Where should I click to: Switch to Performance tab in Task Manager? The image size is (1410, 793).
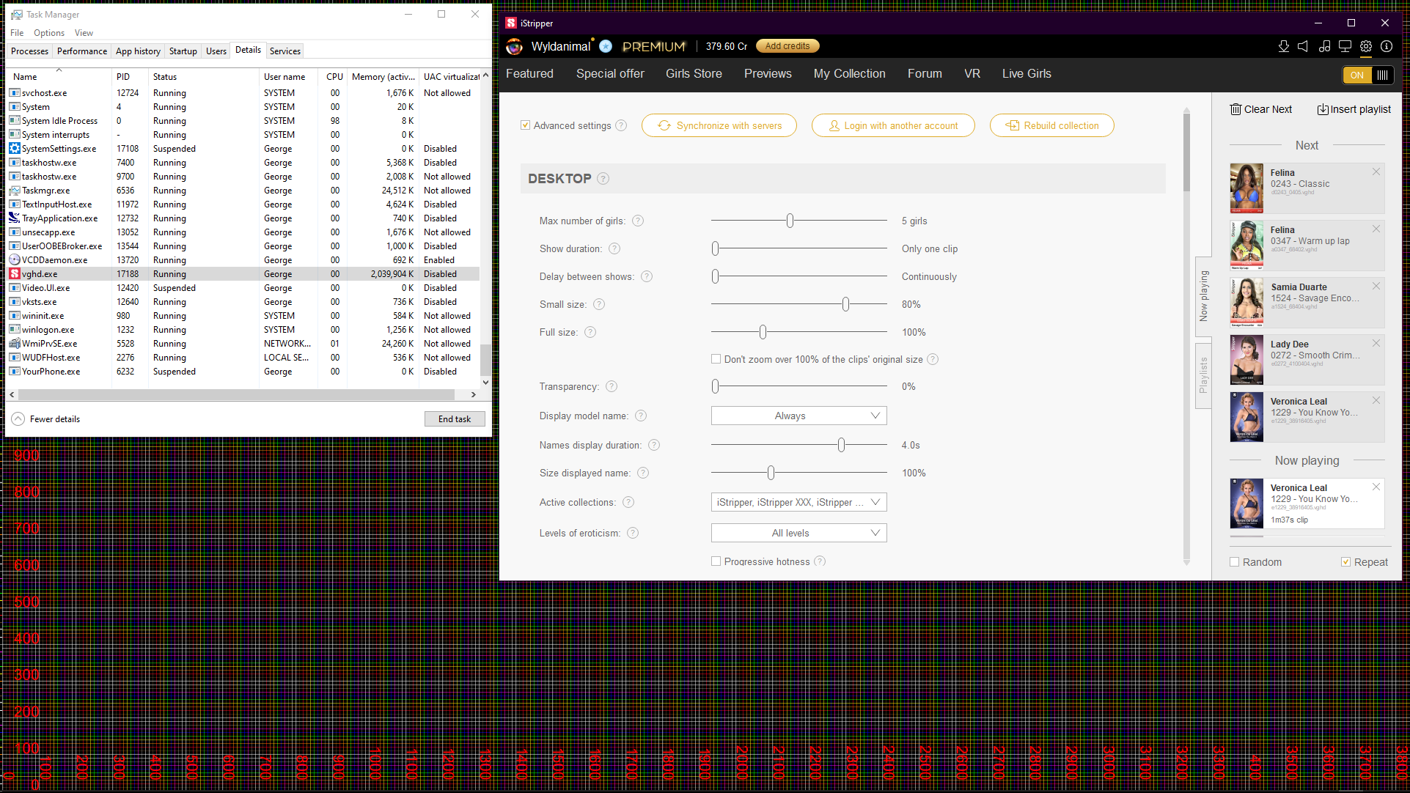(81, 51)
